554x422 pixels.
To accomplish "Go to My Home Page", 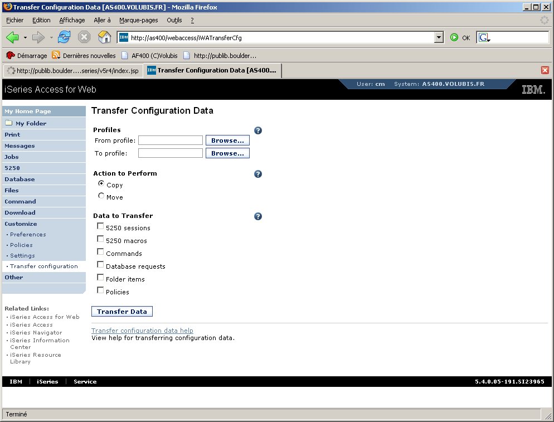I will point(28,111).
